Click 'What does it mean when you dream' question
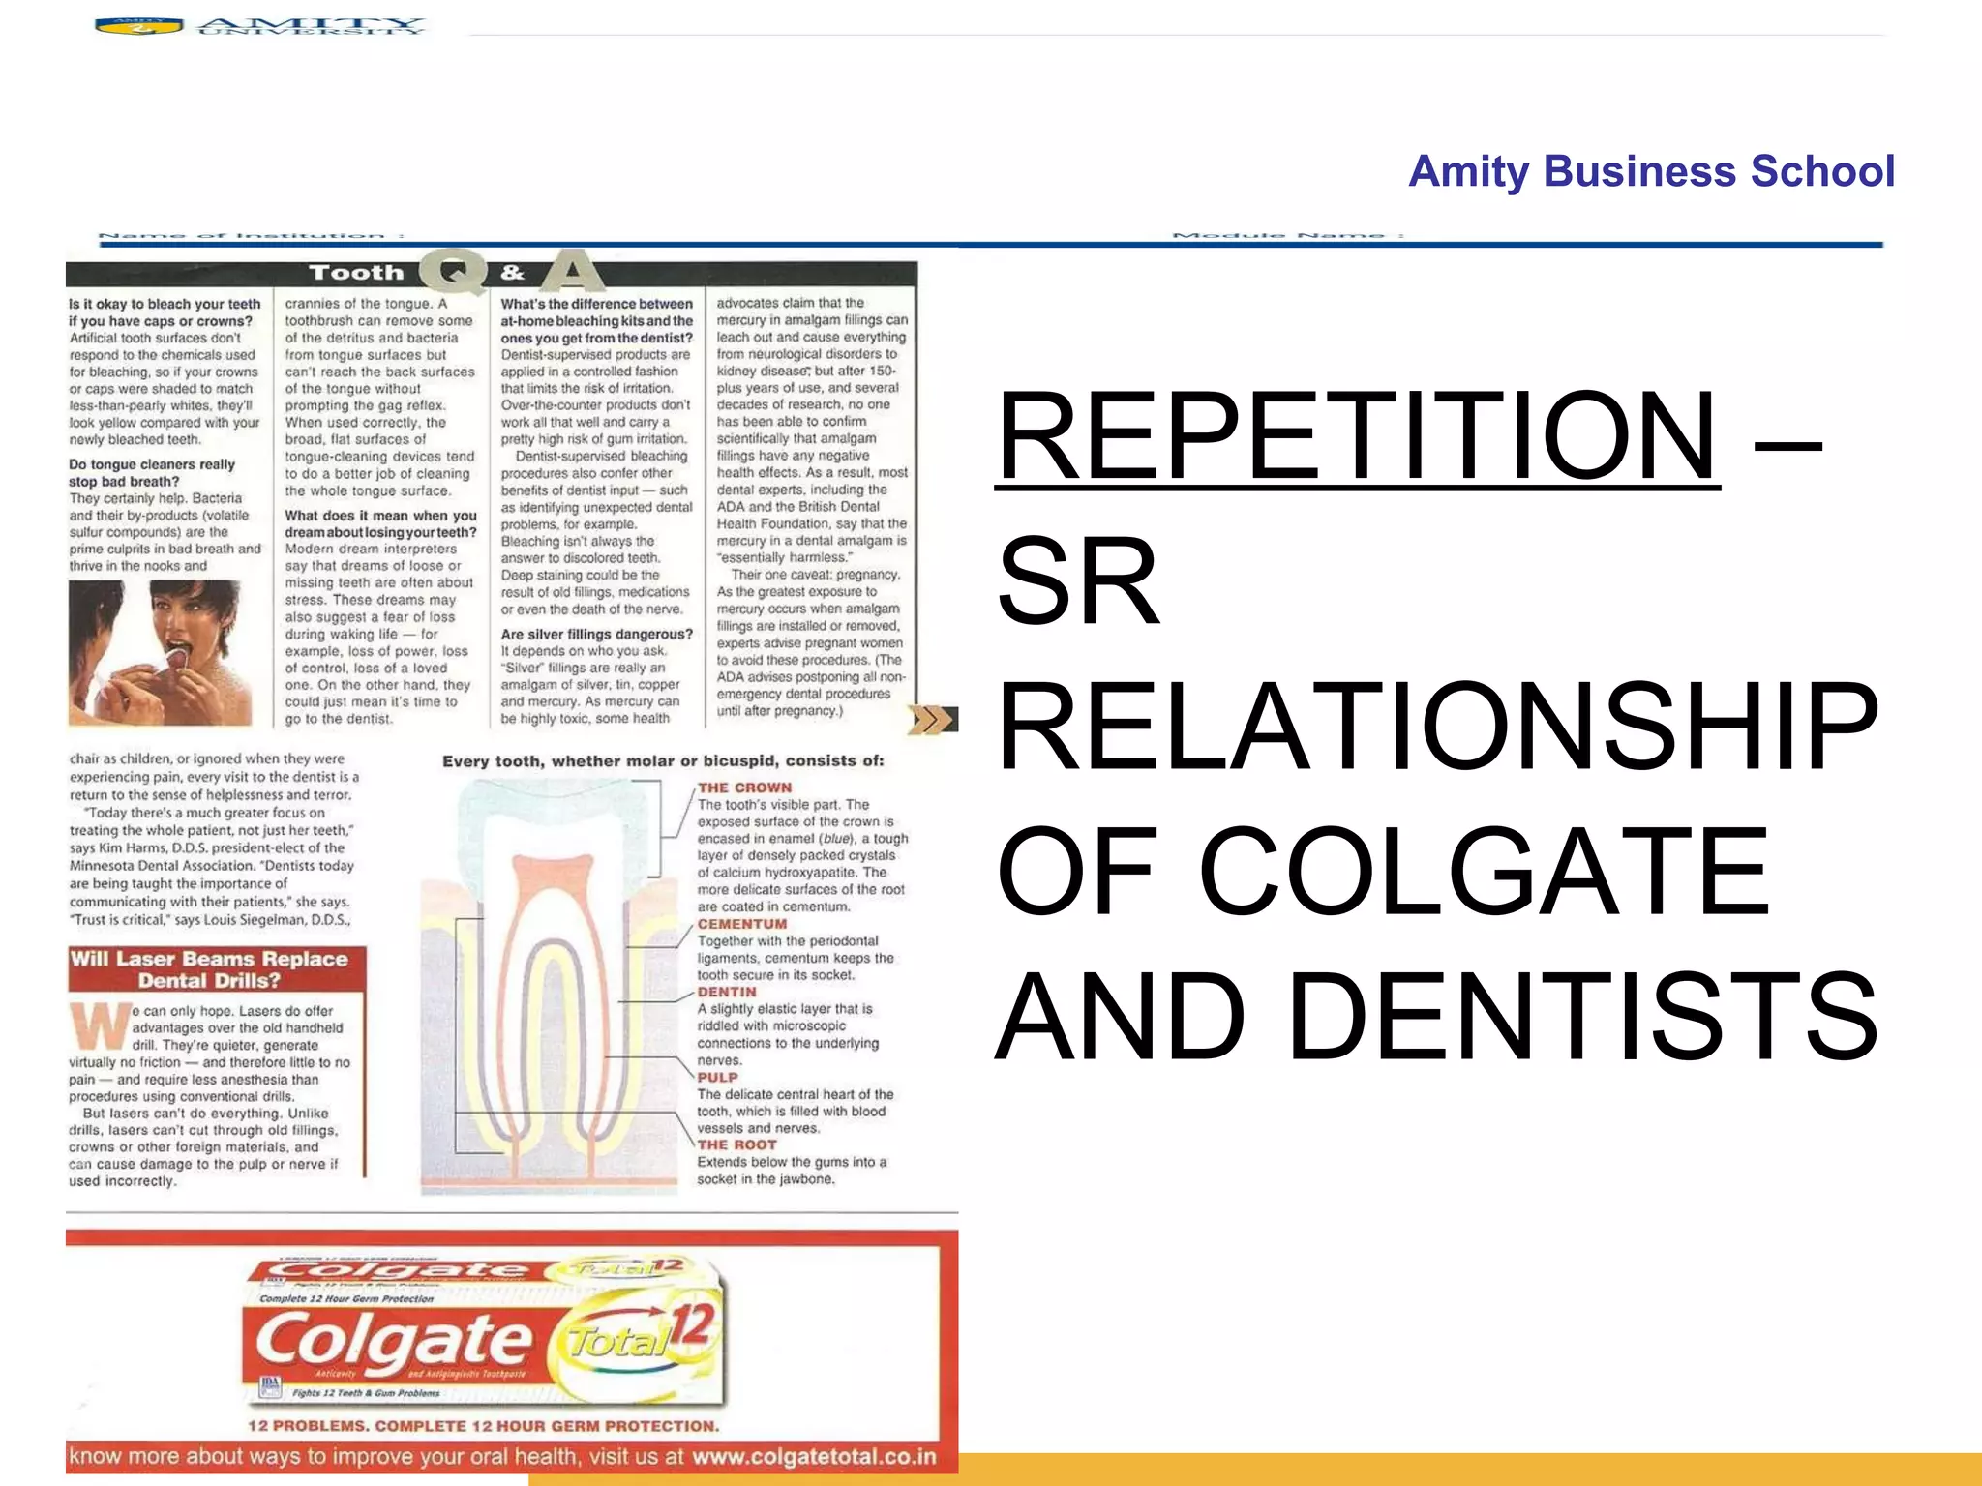This screenshot has height=1486, width=1982. pos(380,524)
